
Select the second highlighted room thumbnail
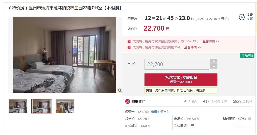(x=42, y=106)
